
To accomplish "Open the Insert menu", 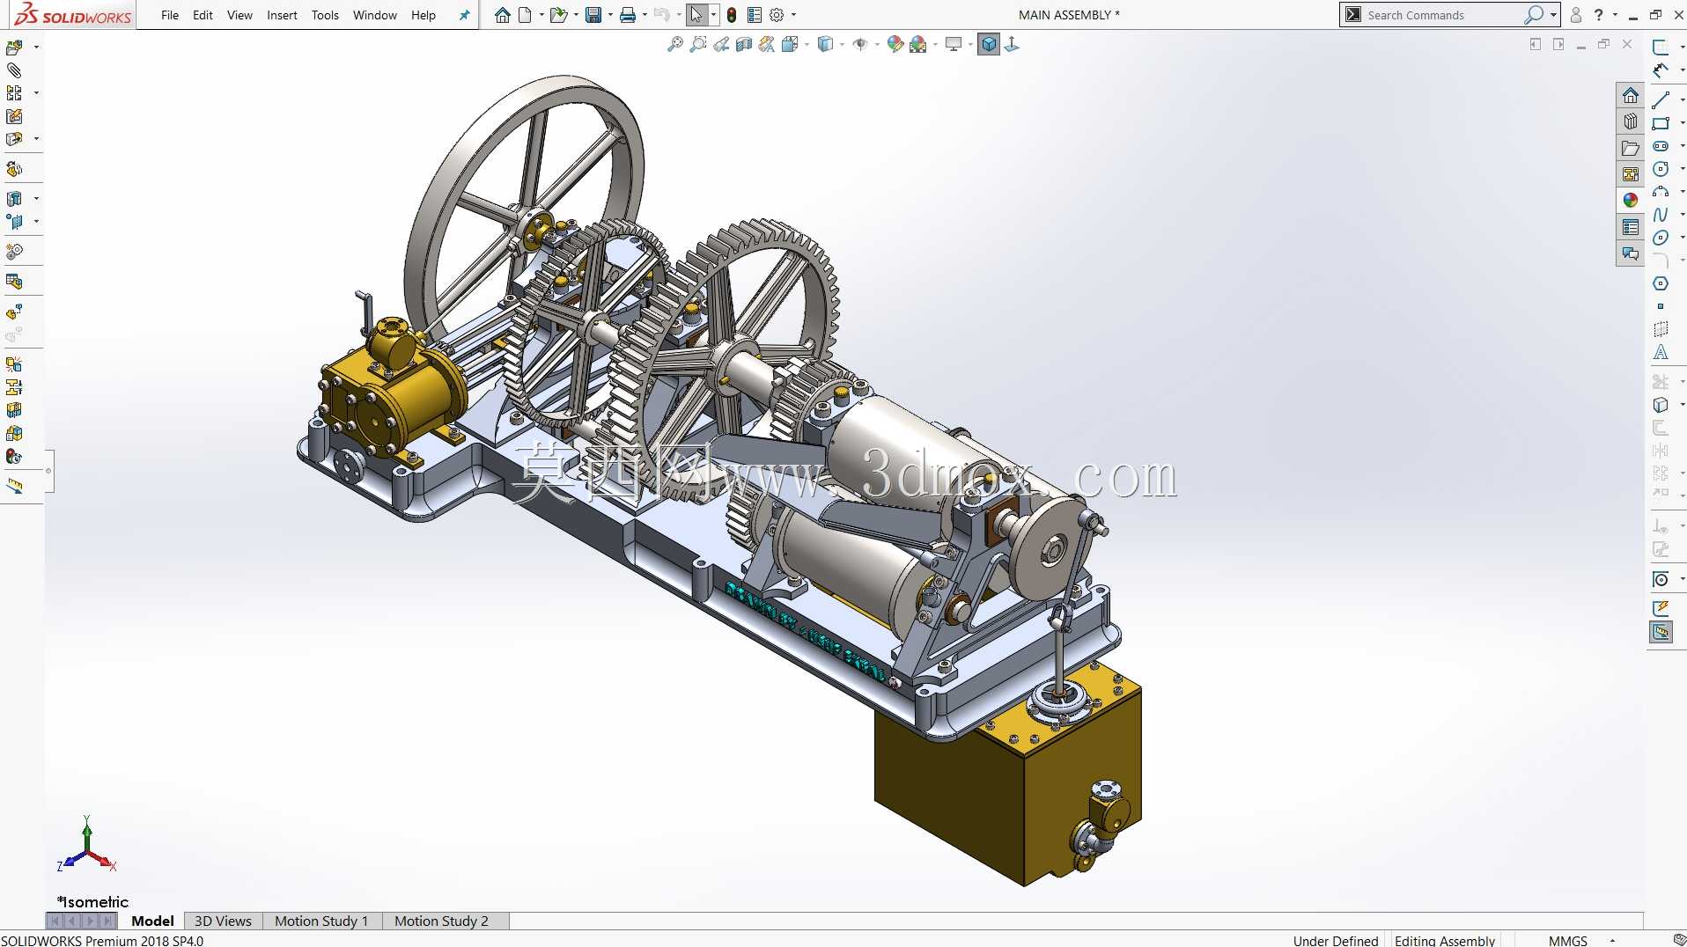I will (x=282, y=15).
